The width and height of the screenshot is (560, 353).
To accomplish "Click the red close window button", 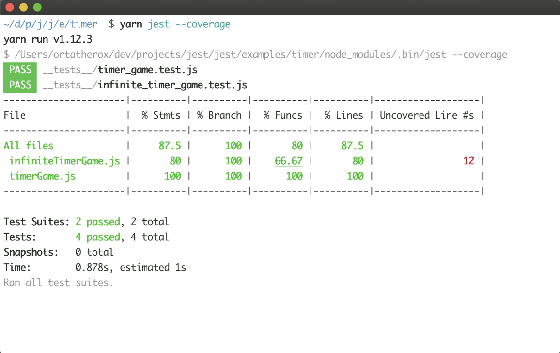I will [10, 7].
